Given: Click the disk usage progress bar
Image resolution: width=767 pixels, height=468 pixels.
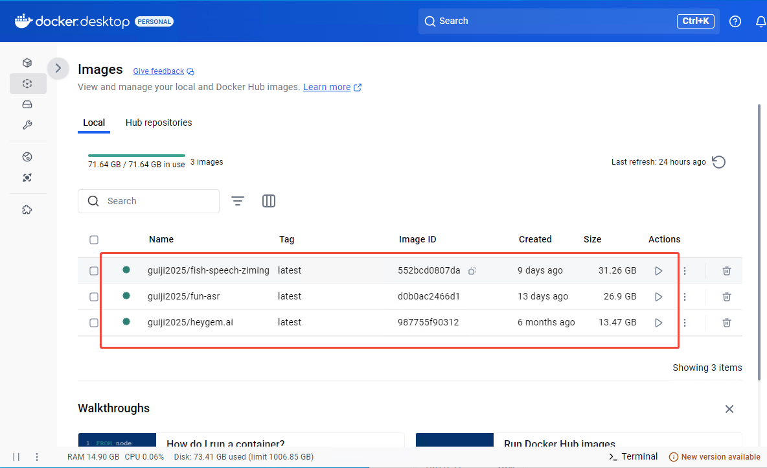Looking at the screenshot, I should [x=137, y=156].
